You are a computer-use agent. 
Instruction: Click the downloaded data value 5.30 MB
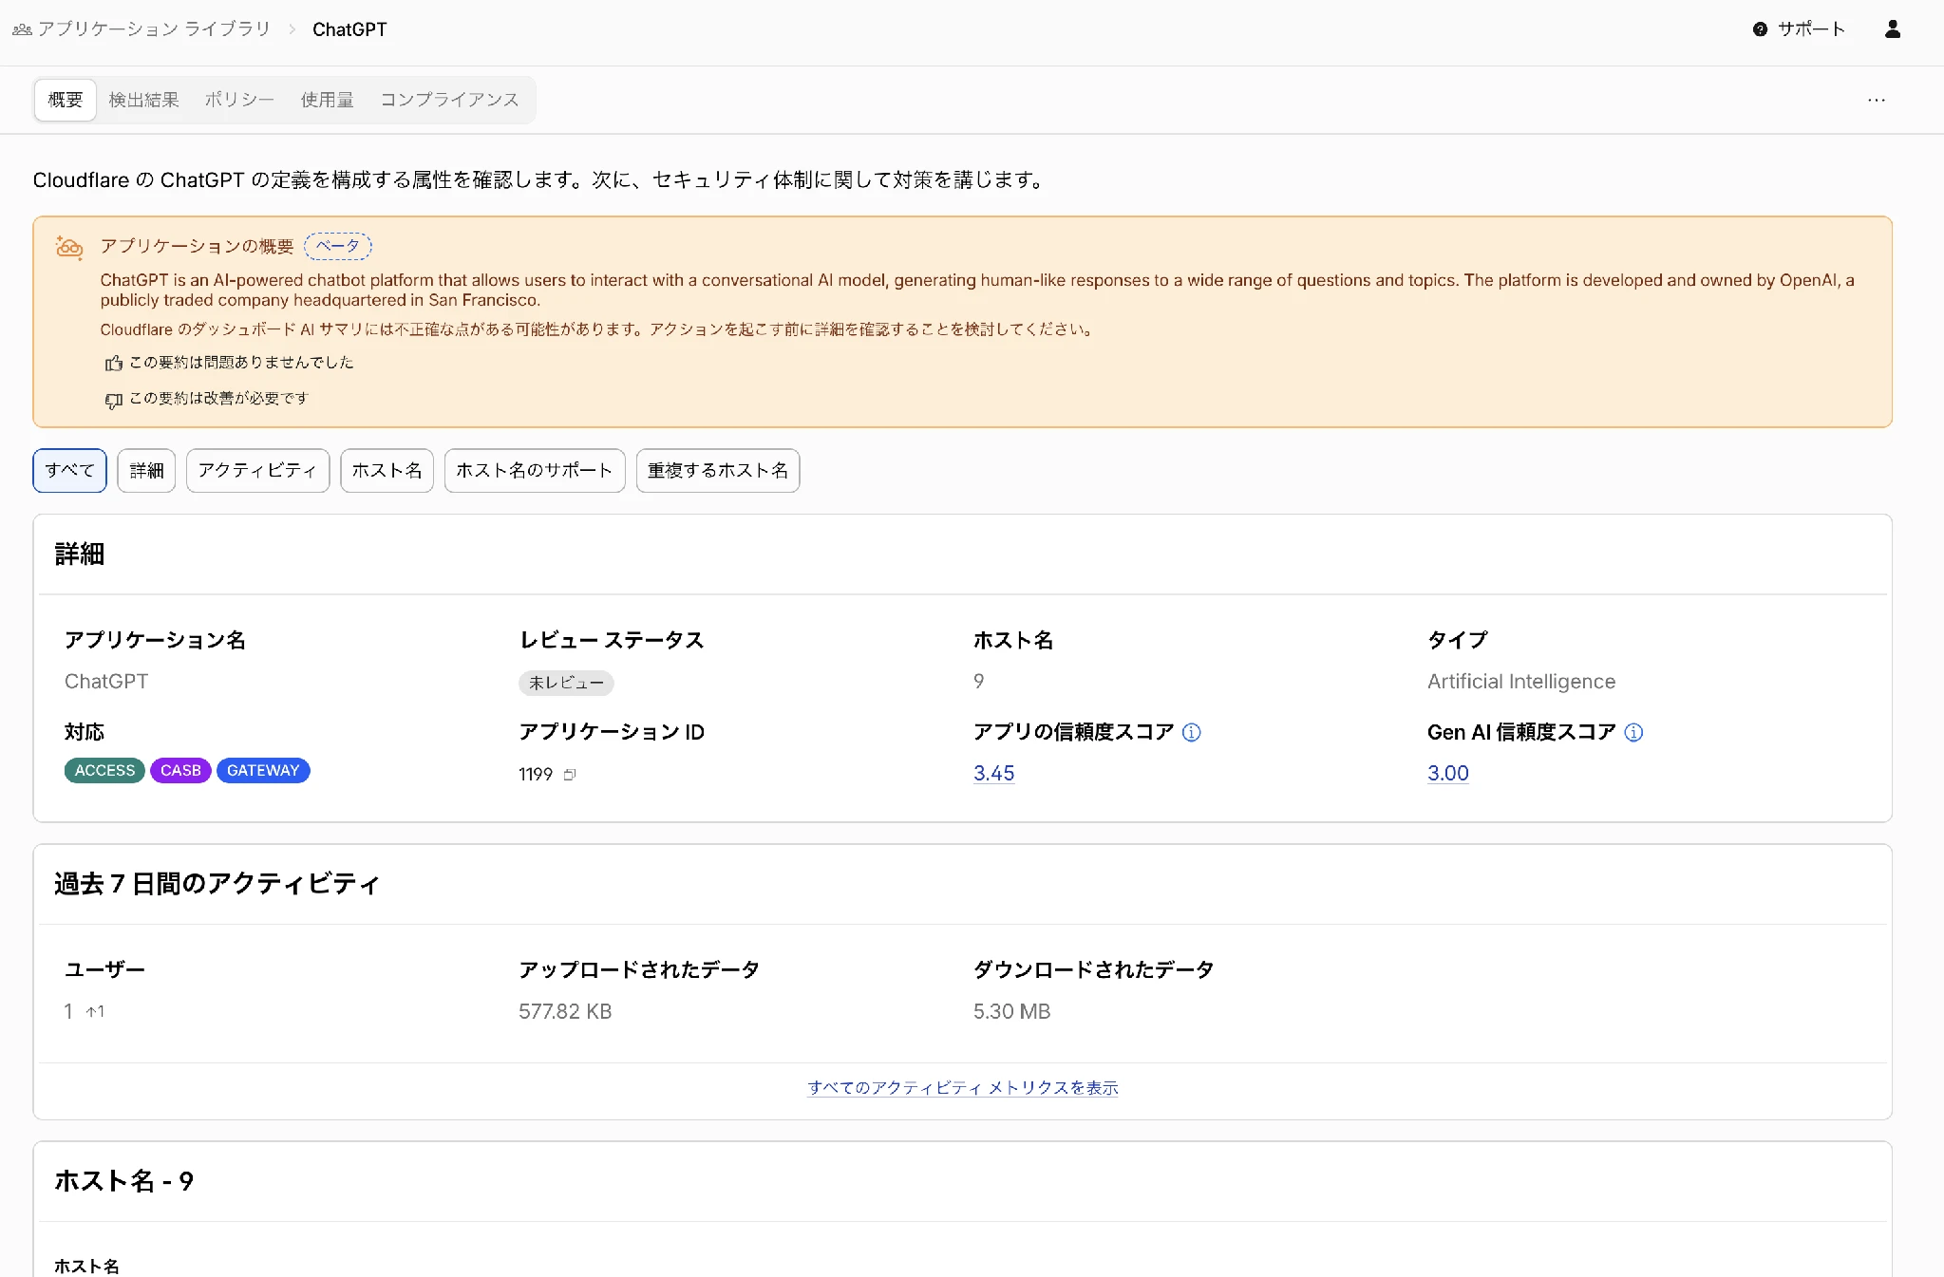pos(1011,1012)
